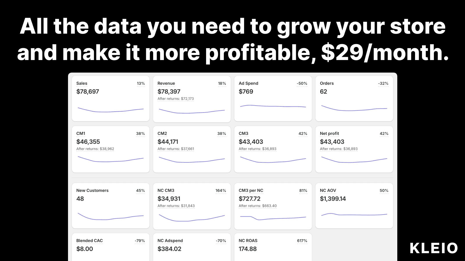
Task: Select the Net profit sparkline graph
Action: click(354, 159)
